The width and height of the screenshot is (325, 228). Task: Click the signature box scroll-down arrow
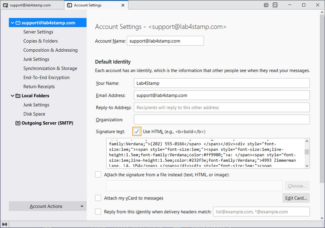(x=307, y=166)
